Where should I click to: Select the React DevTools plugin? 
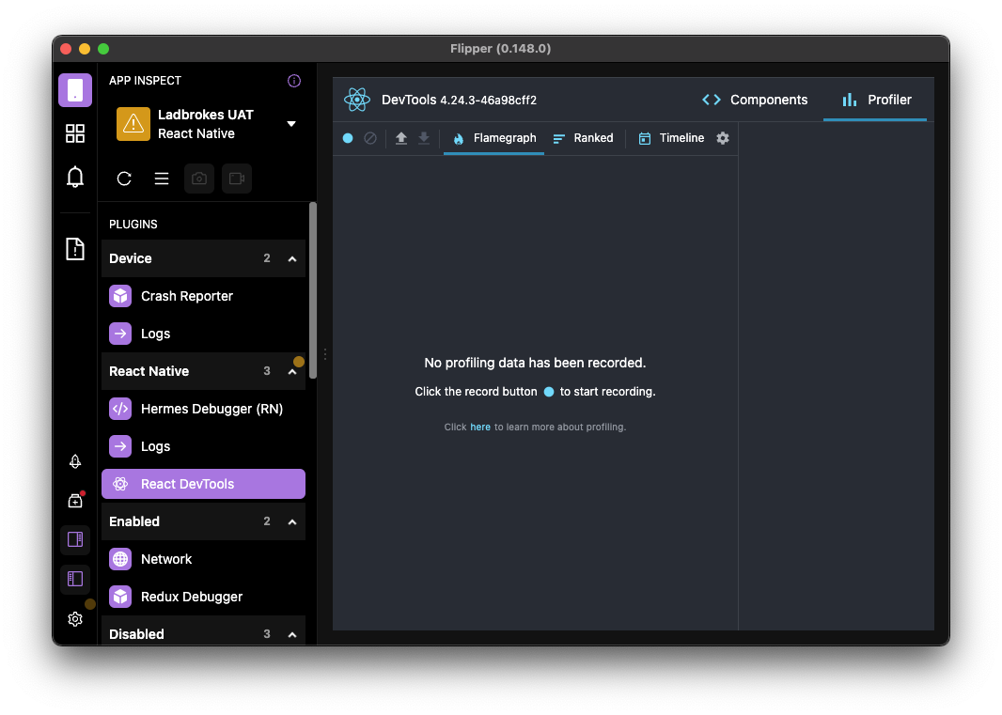203,484
